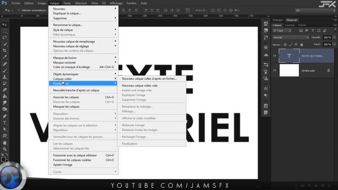Hide the Arrière-plan layer
The image size is (338, 190).
click(x=275, y=70)
